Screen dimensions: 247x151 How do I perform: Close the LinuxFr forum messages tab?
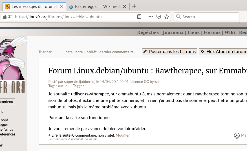(x=61, y=6)
